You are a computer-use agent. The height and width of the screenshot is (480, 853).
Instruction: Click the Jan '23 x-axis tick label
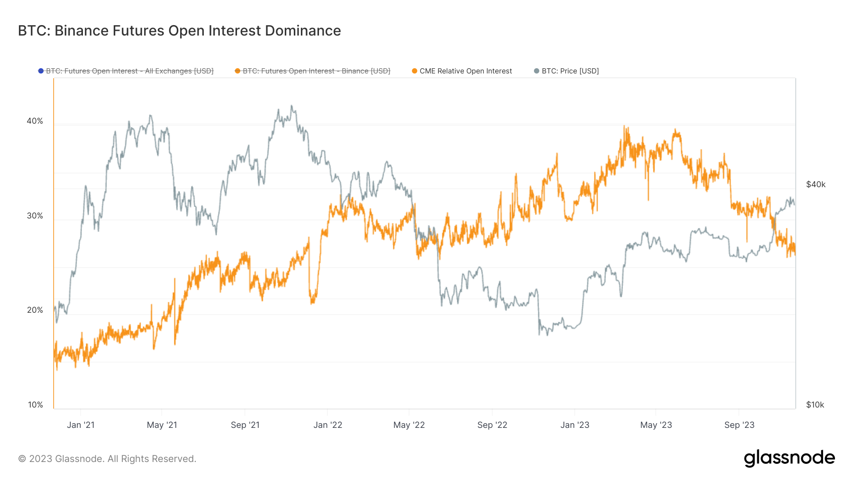[575, 425]
